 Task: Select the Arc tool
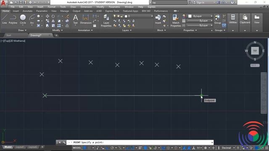(32, 19)
